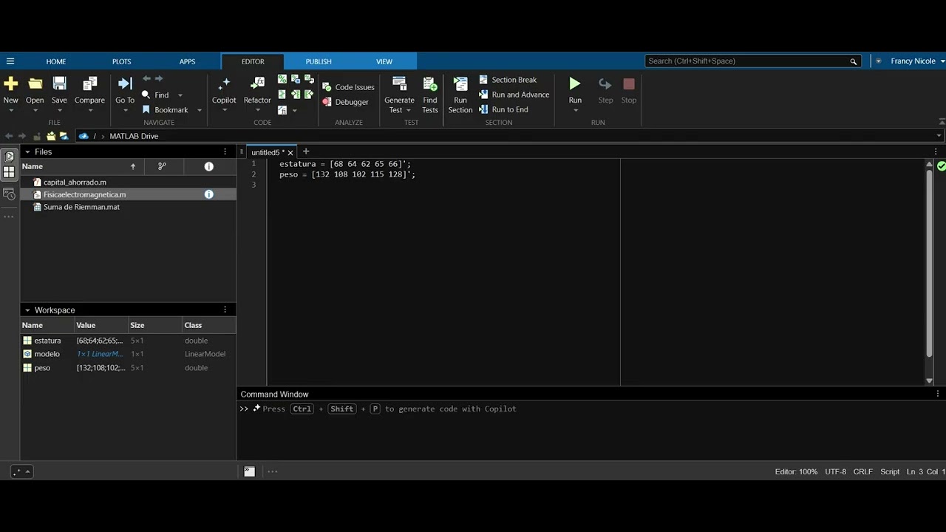Open the editor tab bar three-dot actions menu
This screenshot has width=946, height=532.
[x=936, y=151]
